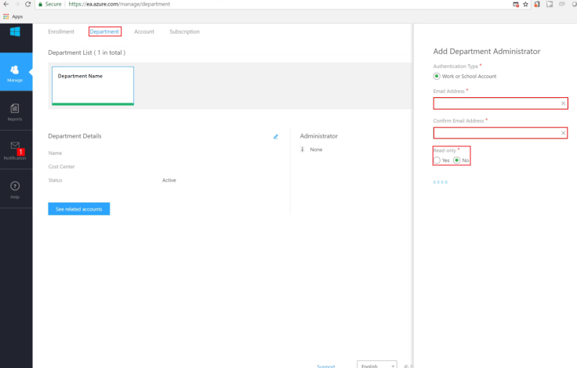Open the Reports section in sidebar
Viewport: 577px width, 368px height.
point(16,112)
